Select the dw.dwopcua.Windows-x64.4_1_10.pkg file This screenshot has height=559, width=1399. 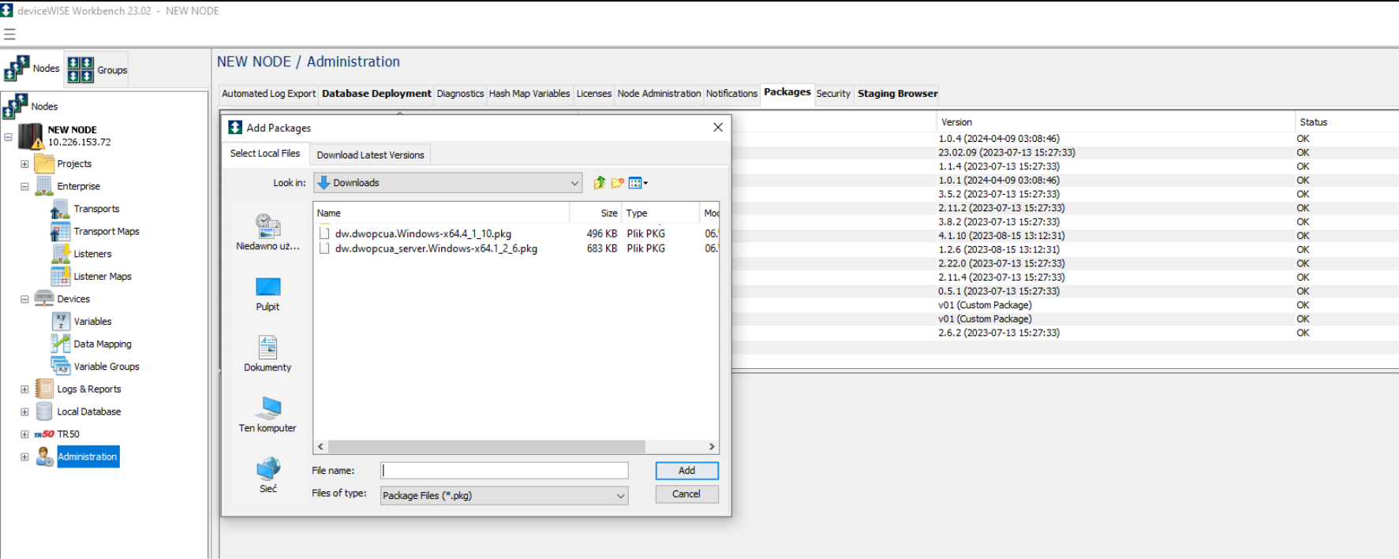(423, 234)
